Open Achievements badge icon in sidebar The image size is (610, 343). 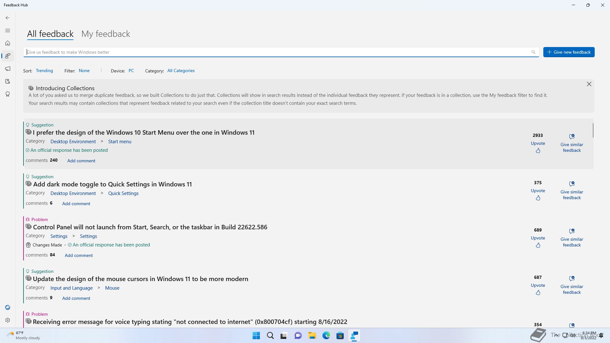pos(8,94)
